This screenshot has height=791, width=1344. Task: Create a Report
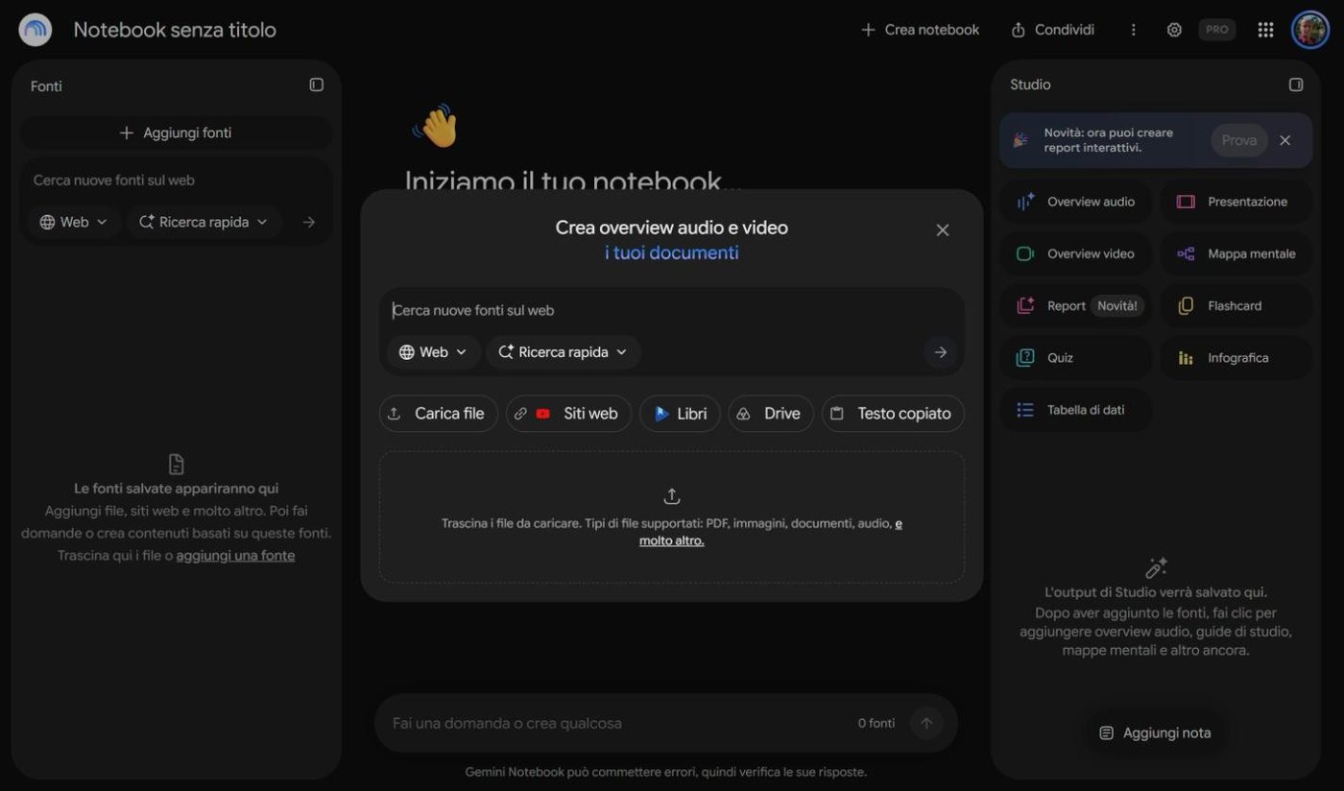tap(1076, 305)
